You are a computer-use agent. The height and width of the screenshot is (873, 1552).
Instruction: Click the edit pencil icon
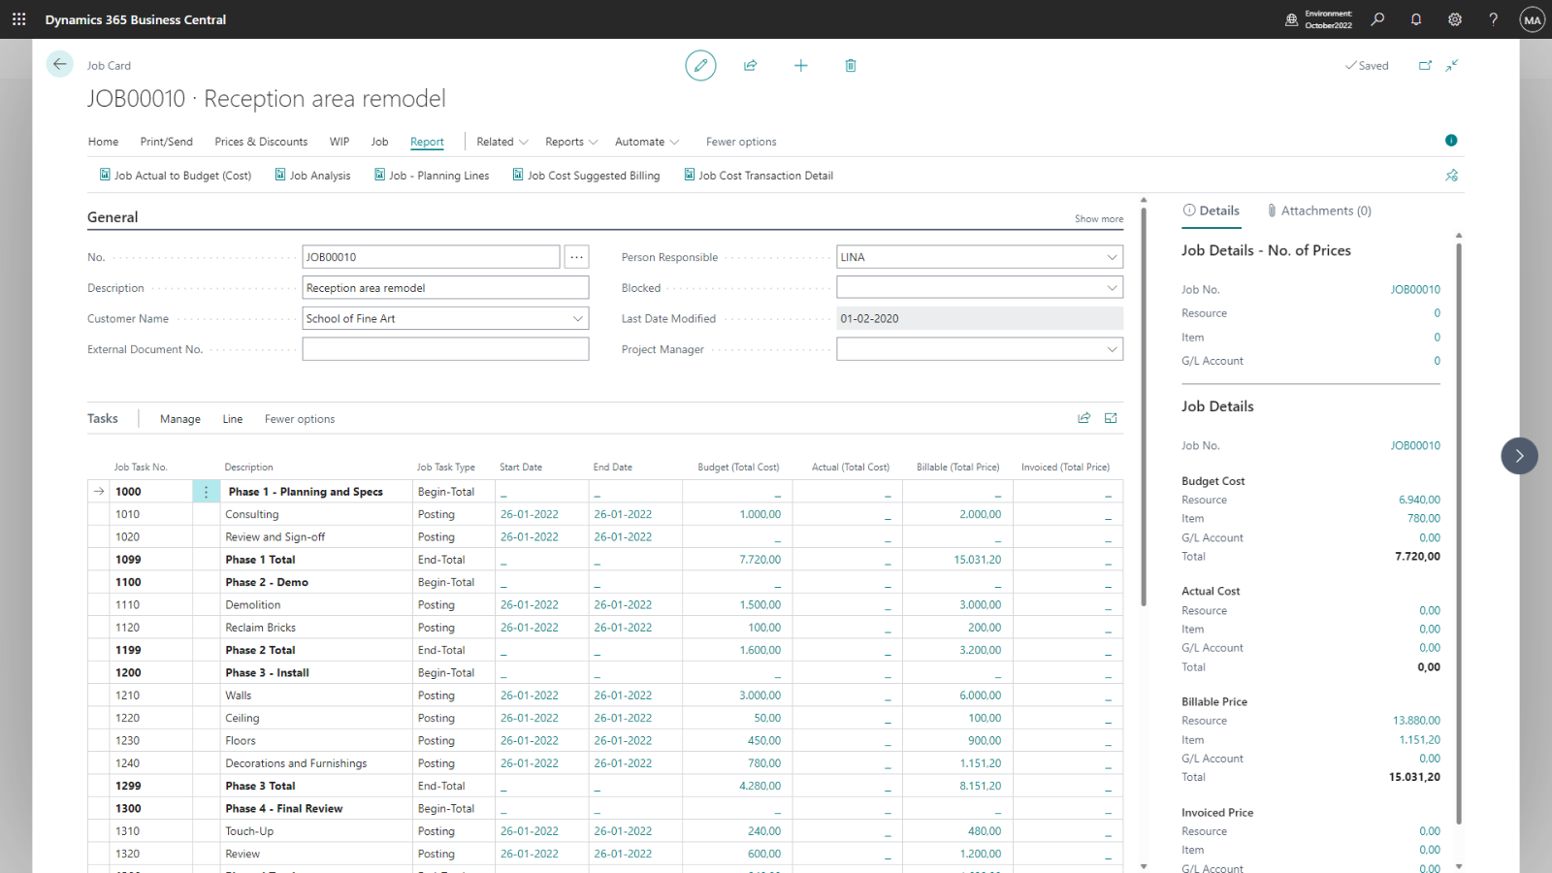[x=700, y=65]
